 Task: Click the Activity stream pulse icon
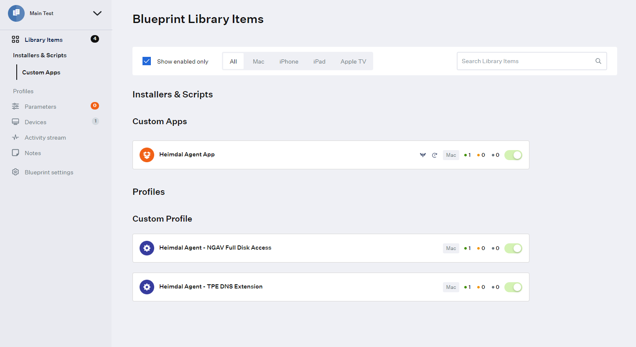pyautogui.click(x=15, y=137)
